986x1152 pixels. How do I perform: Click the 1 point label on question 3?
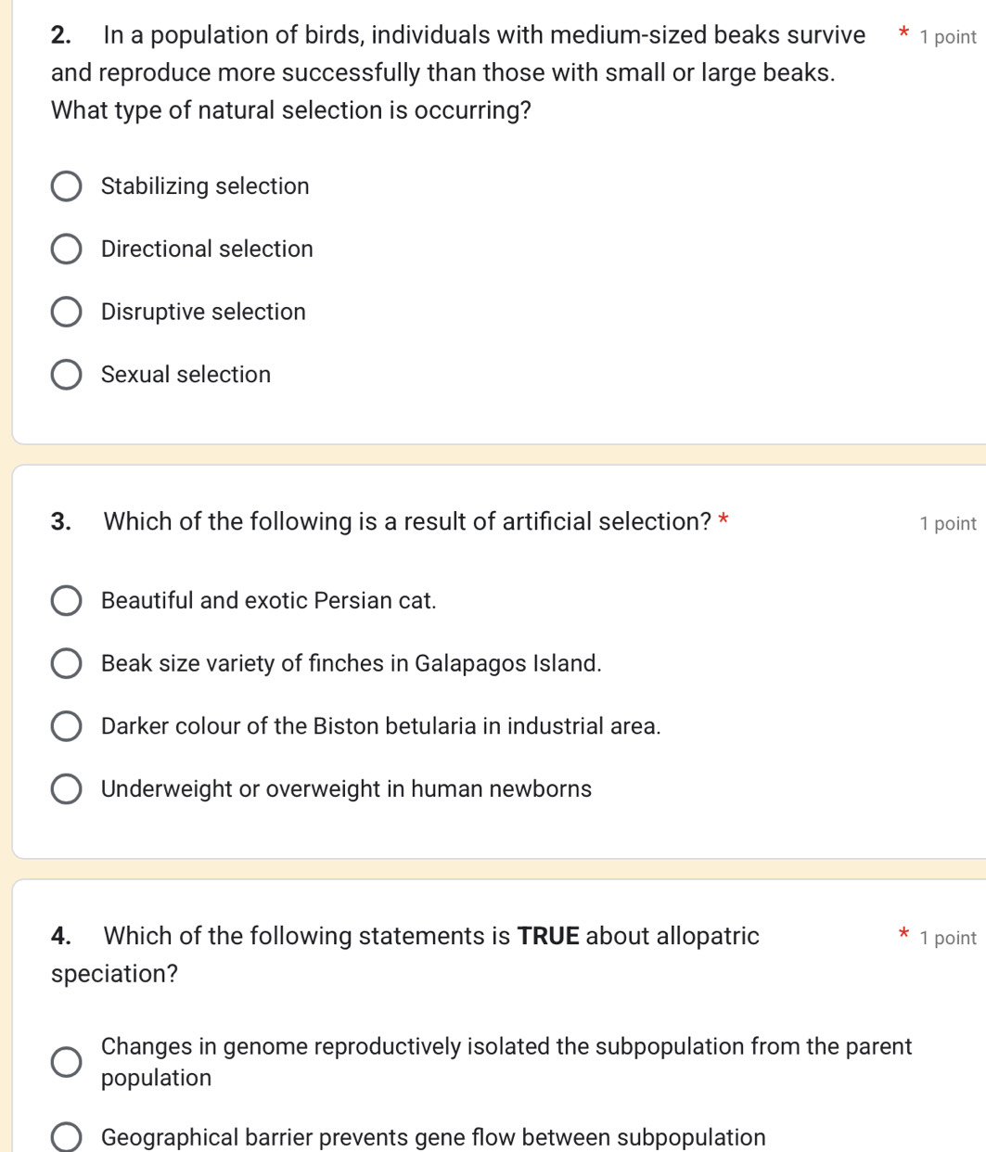click(947, 523)
